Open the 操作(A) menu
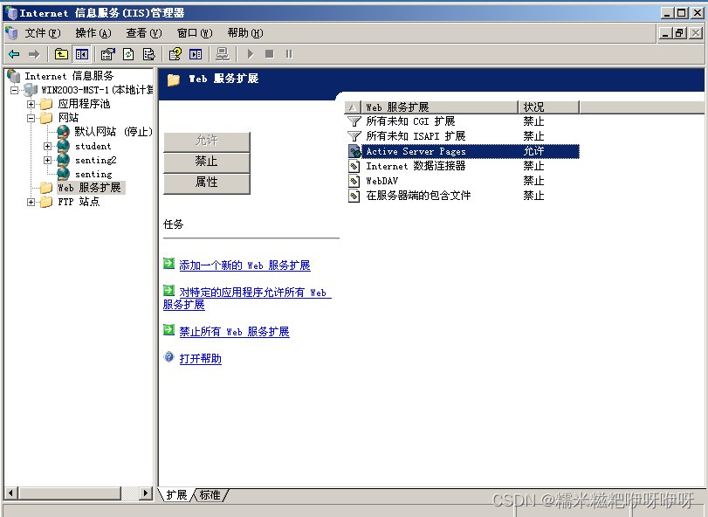This screenshot has width=708, height=517. click(93, 33)
